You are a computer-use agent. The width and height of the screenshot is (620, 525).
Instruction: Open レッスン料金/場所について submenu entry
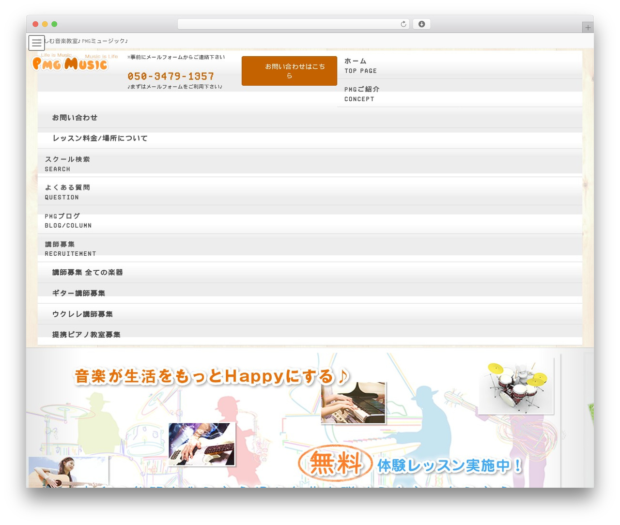click(x=310, y=139)
